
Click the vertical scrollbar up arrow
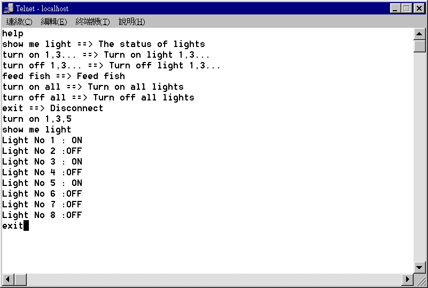pos(419,34)
